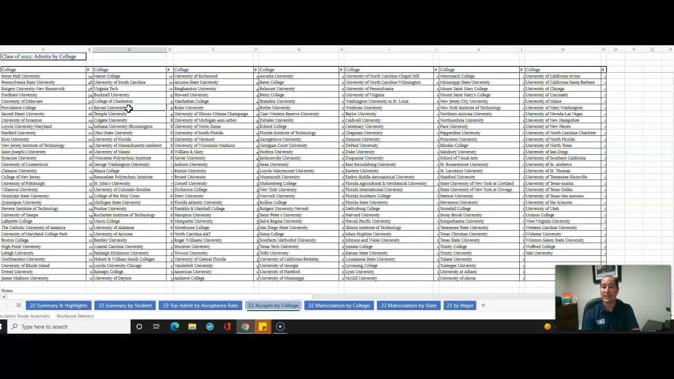Click University of Dayton cell

click(x=130, y=278)
